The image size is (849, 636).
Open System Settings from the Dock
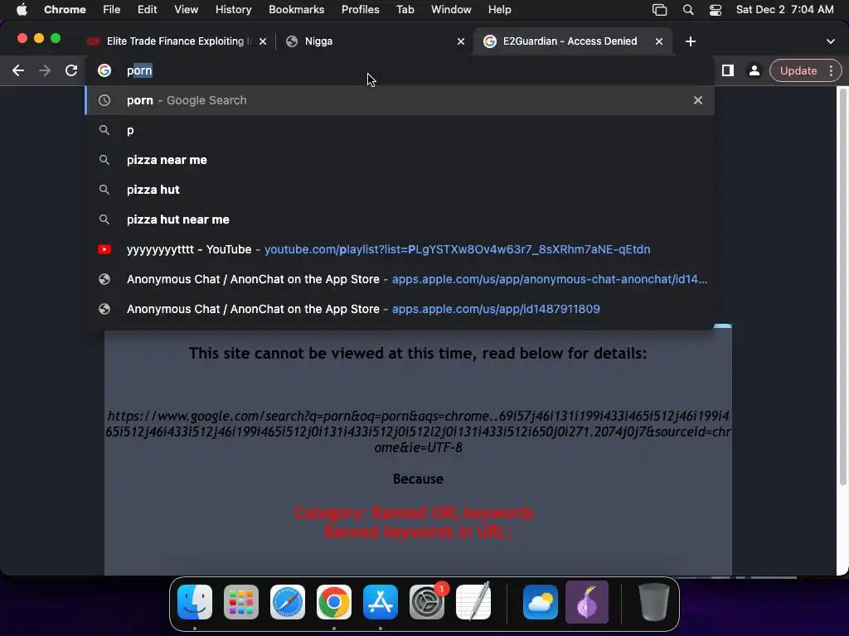tap(427, 602)
